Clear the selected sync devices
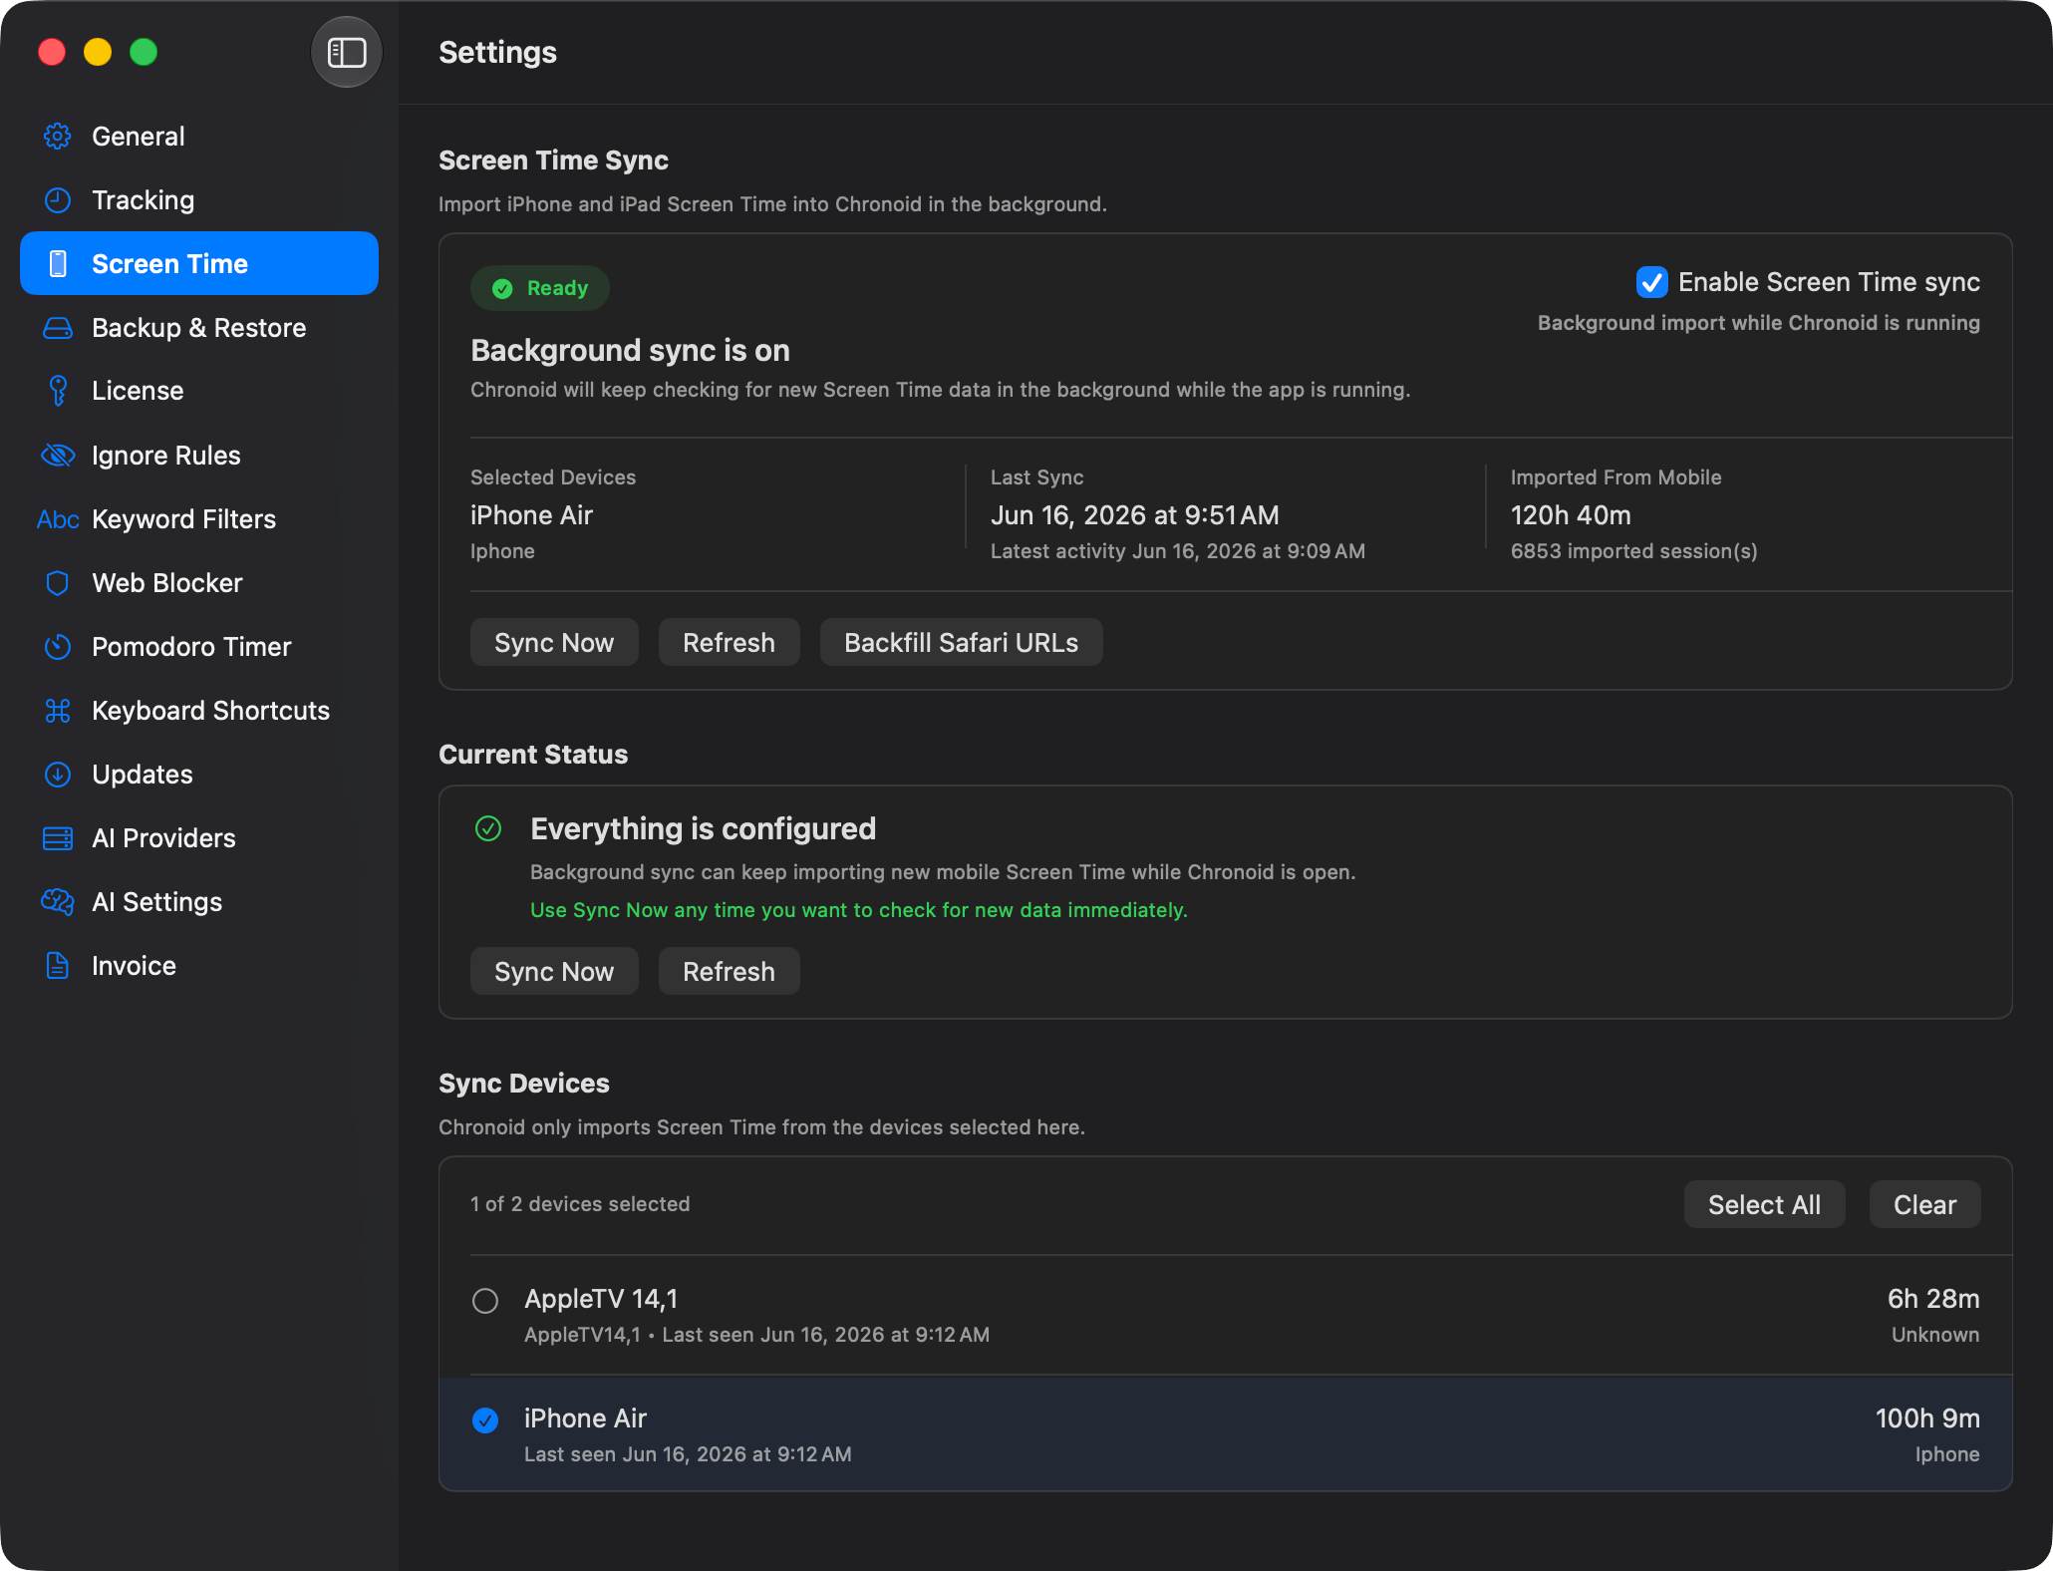The height and width of the screenshot is (1571, 2053). tap(1924, 1205)
